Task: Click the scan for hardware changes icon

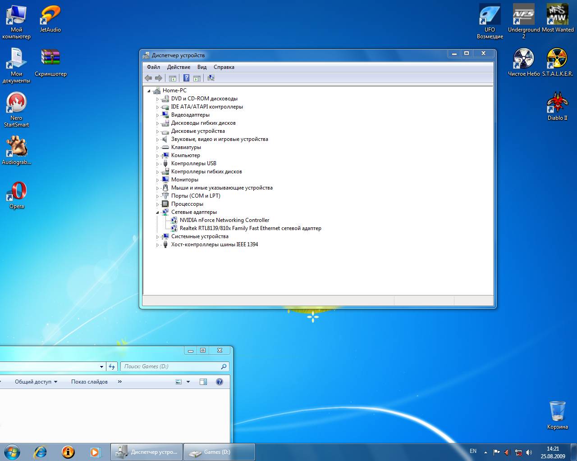Action: (211, 78)
